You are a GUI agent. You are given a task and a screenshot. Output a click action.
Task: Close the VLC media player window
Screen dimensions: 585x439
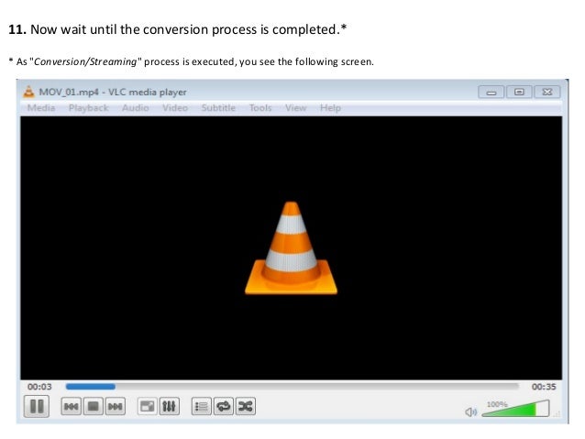point(547,92)
